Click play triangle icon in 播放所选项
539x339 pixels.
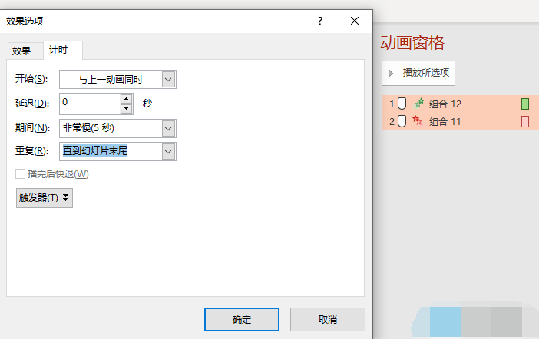click(392, 74)
